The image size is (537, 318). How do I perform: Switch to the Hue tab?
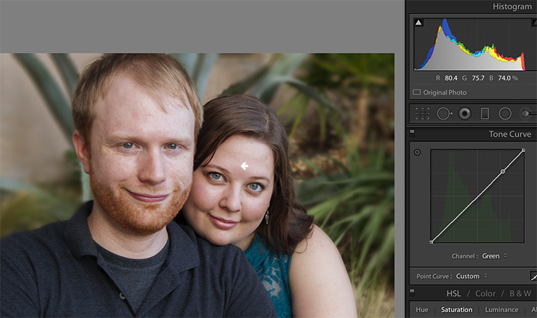(422, 310)
